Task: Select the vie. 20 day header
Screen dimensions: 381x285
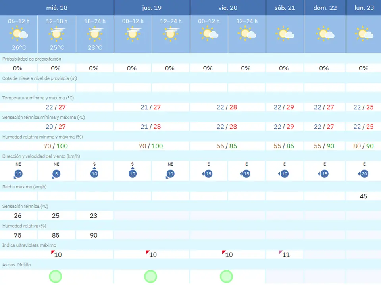Action: tap(228, 8)
